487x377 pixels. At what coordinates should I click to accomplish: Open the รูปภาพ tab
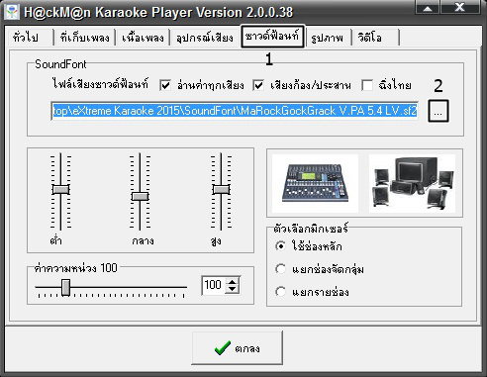point(328,37)
